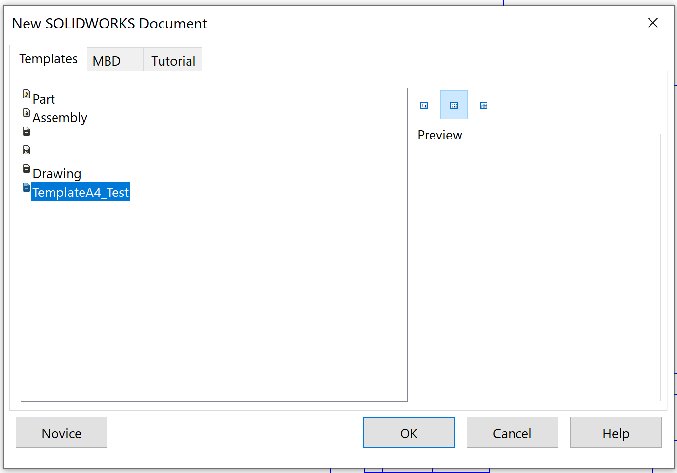677x473 pixels.
Task: Switch to the MBD tab
Action: coord(115,61)
